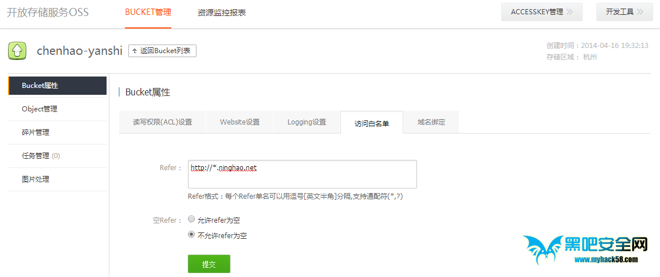Click 返回Bucket列表 button
The image size is (660, 277).
pyautogui.click(x=162, y=51)
